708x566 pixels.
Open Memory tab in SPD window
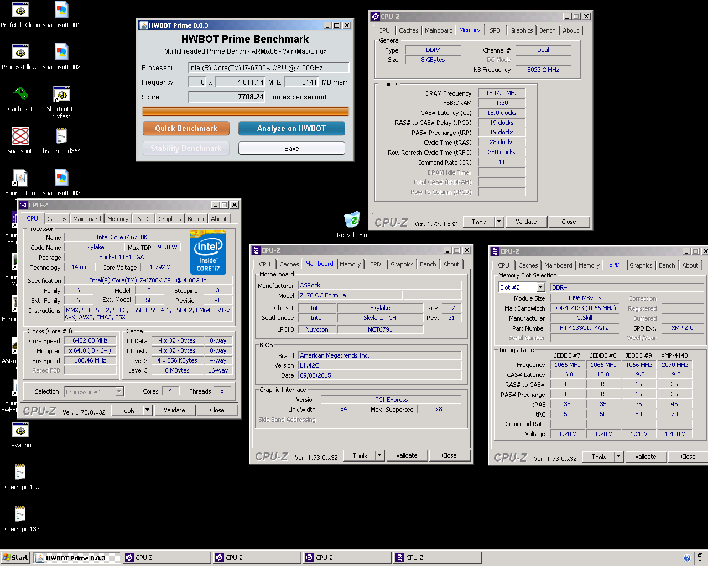(x=589, y=265)
